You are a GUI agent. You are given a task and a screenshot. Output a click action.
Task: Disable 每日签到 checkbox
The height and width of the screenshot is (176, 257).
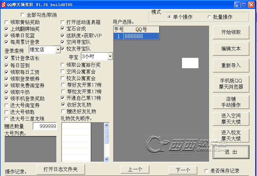tap(7, 65)
